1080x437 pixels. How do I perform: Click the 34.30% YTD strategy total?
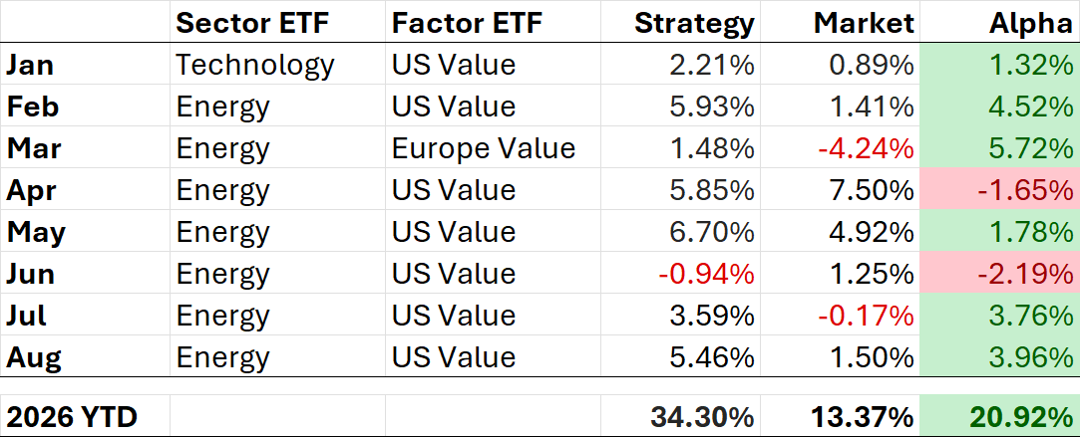point(703,416)
